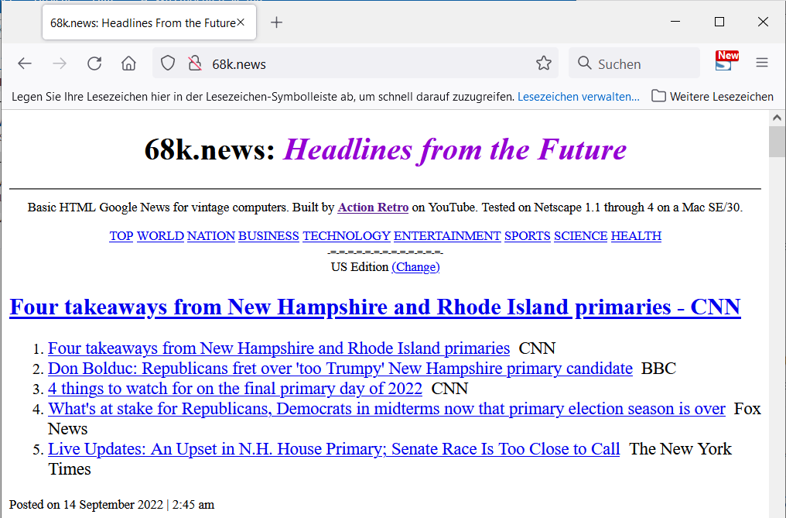Click the insecure connection indicator
786x518 pixels.
coord(191,63)
